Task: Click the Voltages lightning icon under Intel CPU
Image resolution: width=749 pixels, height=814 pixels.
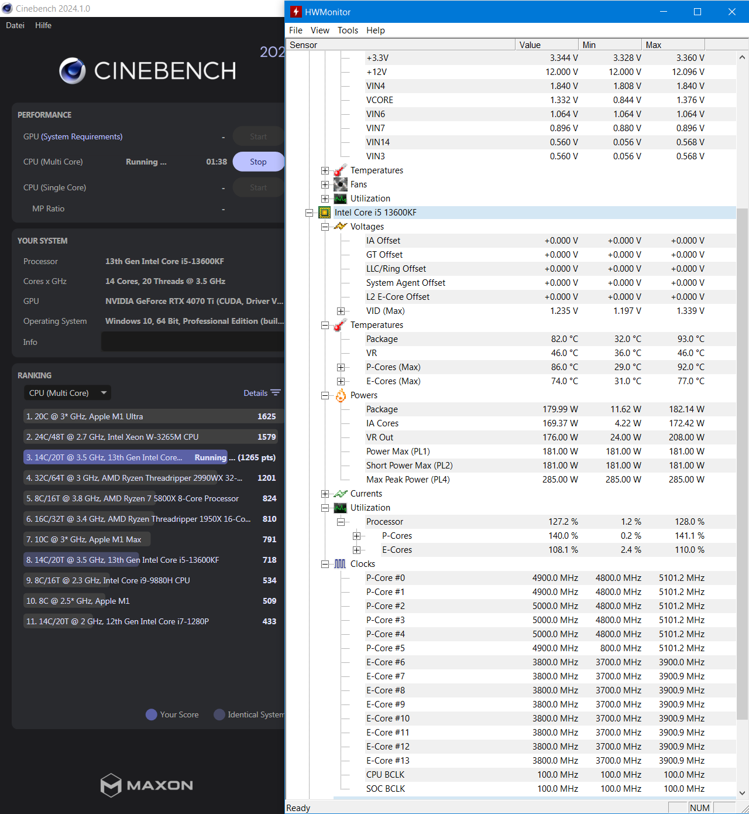Action: 340,227
